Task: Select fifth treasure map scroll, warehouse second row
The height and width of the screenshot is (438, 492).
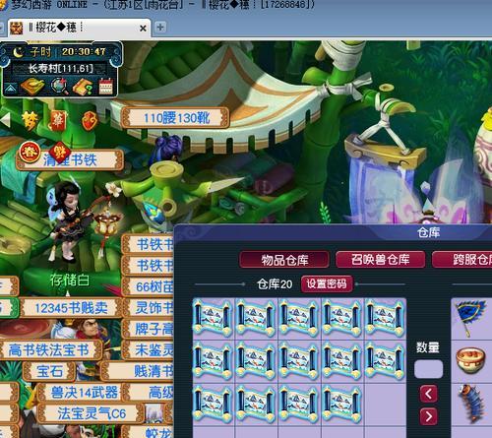Action: click(x=386, y=361)
